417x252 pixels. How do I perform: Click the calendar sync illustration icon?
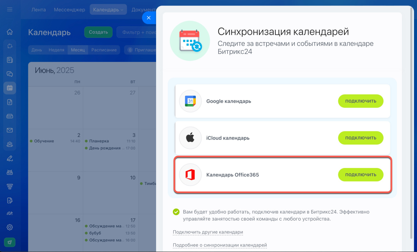click(x=190, y=41)
